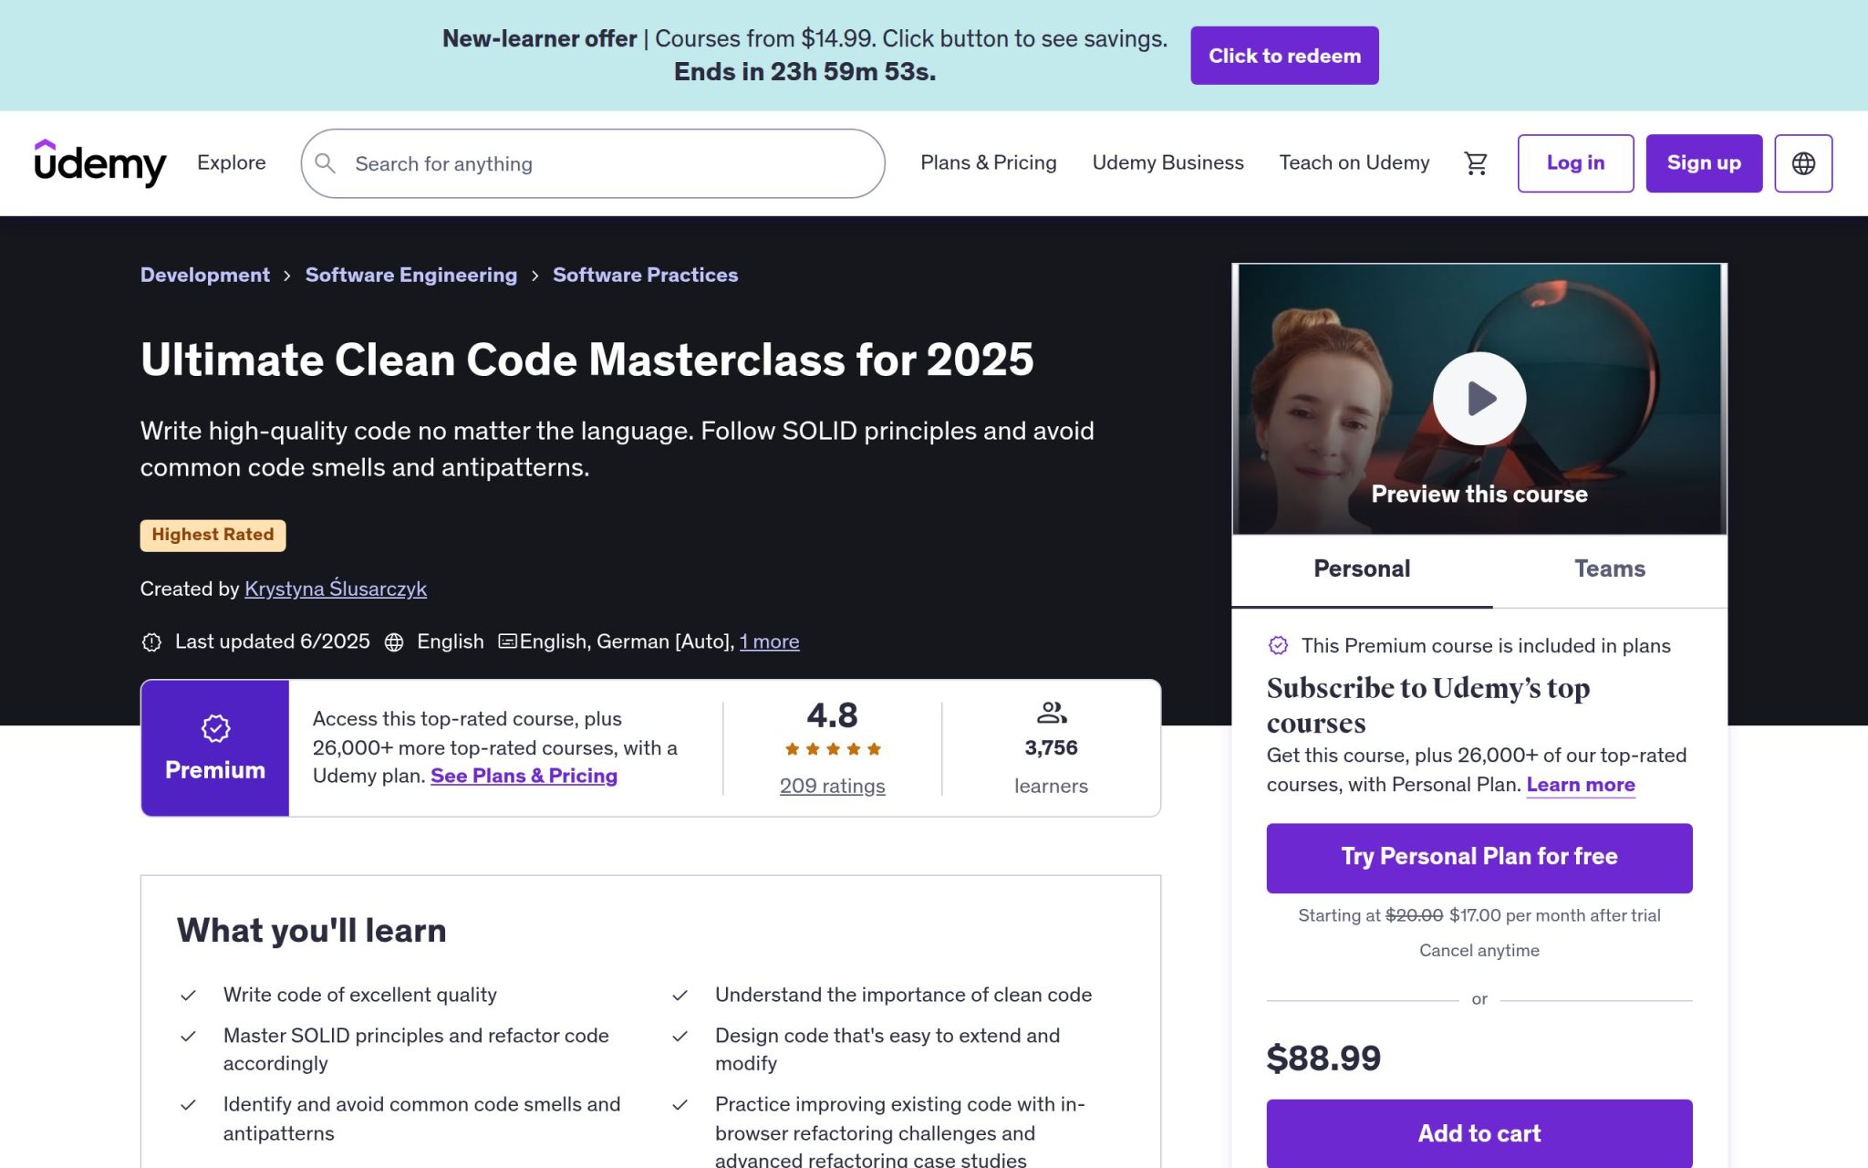Click the Log in button
Image resolution: width=1868 pixels, height=1168 pixels.
tap(1575, 163)
